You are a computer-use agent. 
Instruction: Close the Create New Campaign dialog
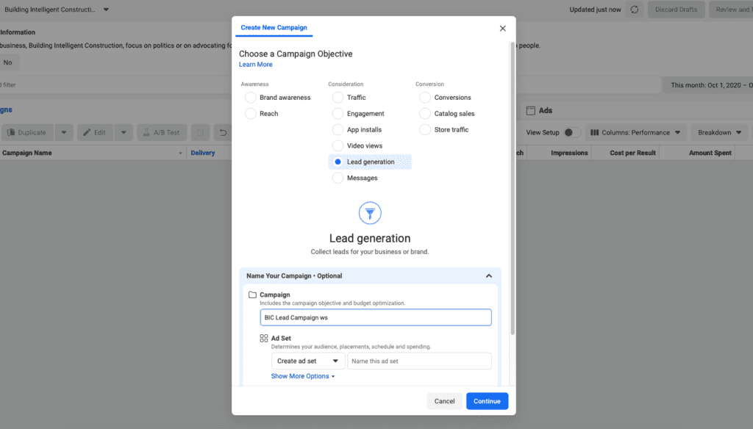[x=502, y=28]
